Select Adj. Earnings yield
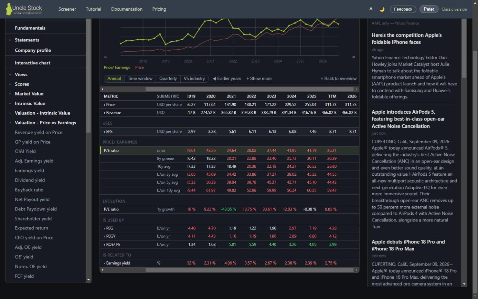This screenshot has width=478, height=299. tap(34, 161)
